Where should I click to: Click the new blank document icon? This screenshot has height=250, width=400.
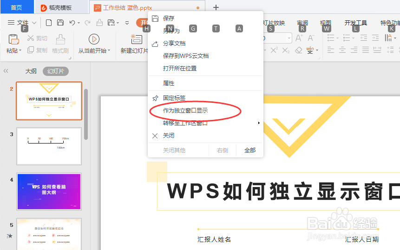tap(49, 23)
